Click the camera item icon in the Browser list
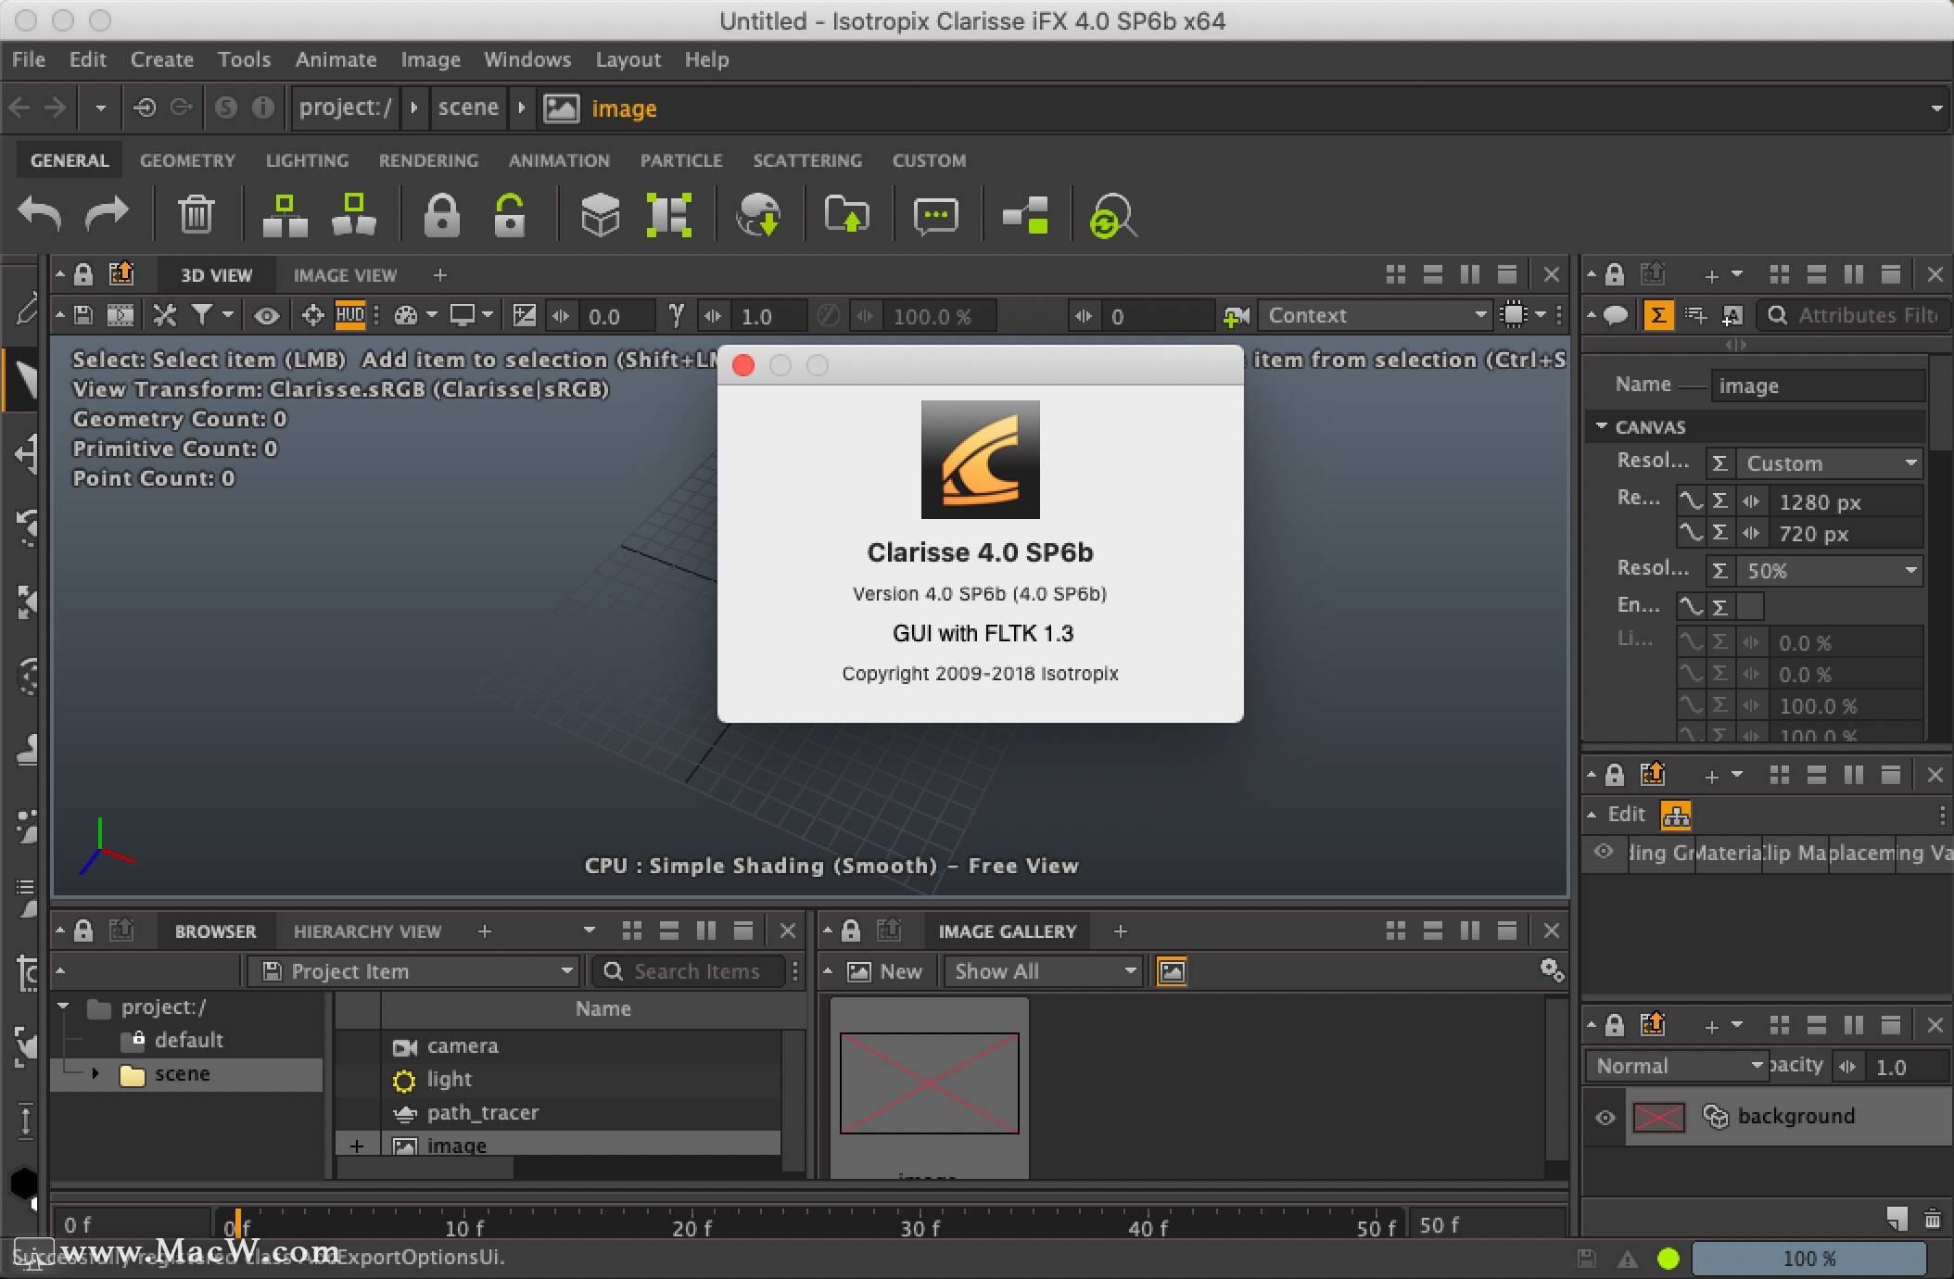 [x=403, y=1047]
